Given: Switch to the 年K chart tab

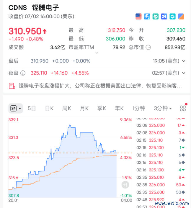Looking at the screenshot, I should [119, 108].
